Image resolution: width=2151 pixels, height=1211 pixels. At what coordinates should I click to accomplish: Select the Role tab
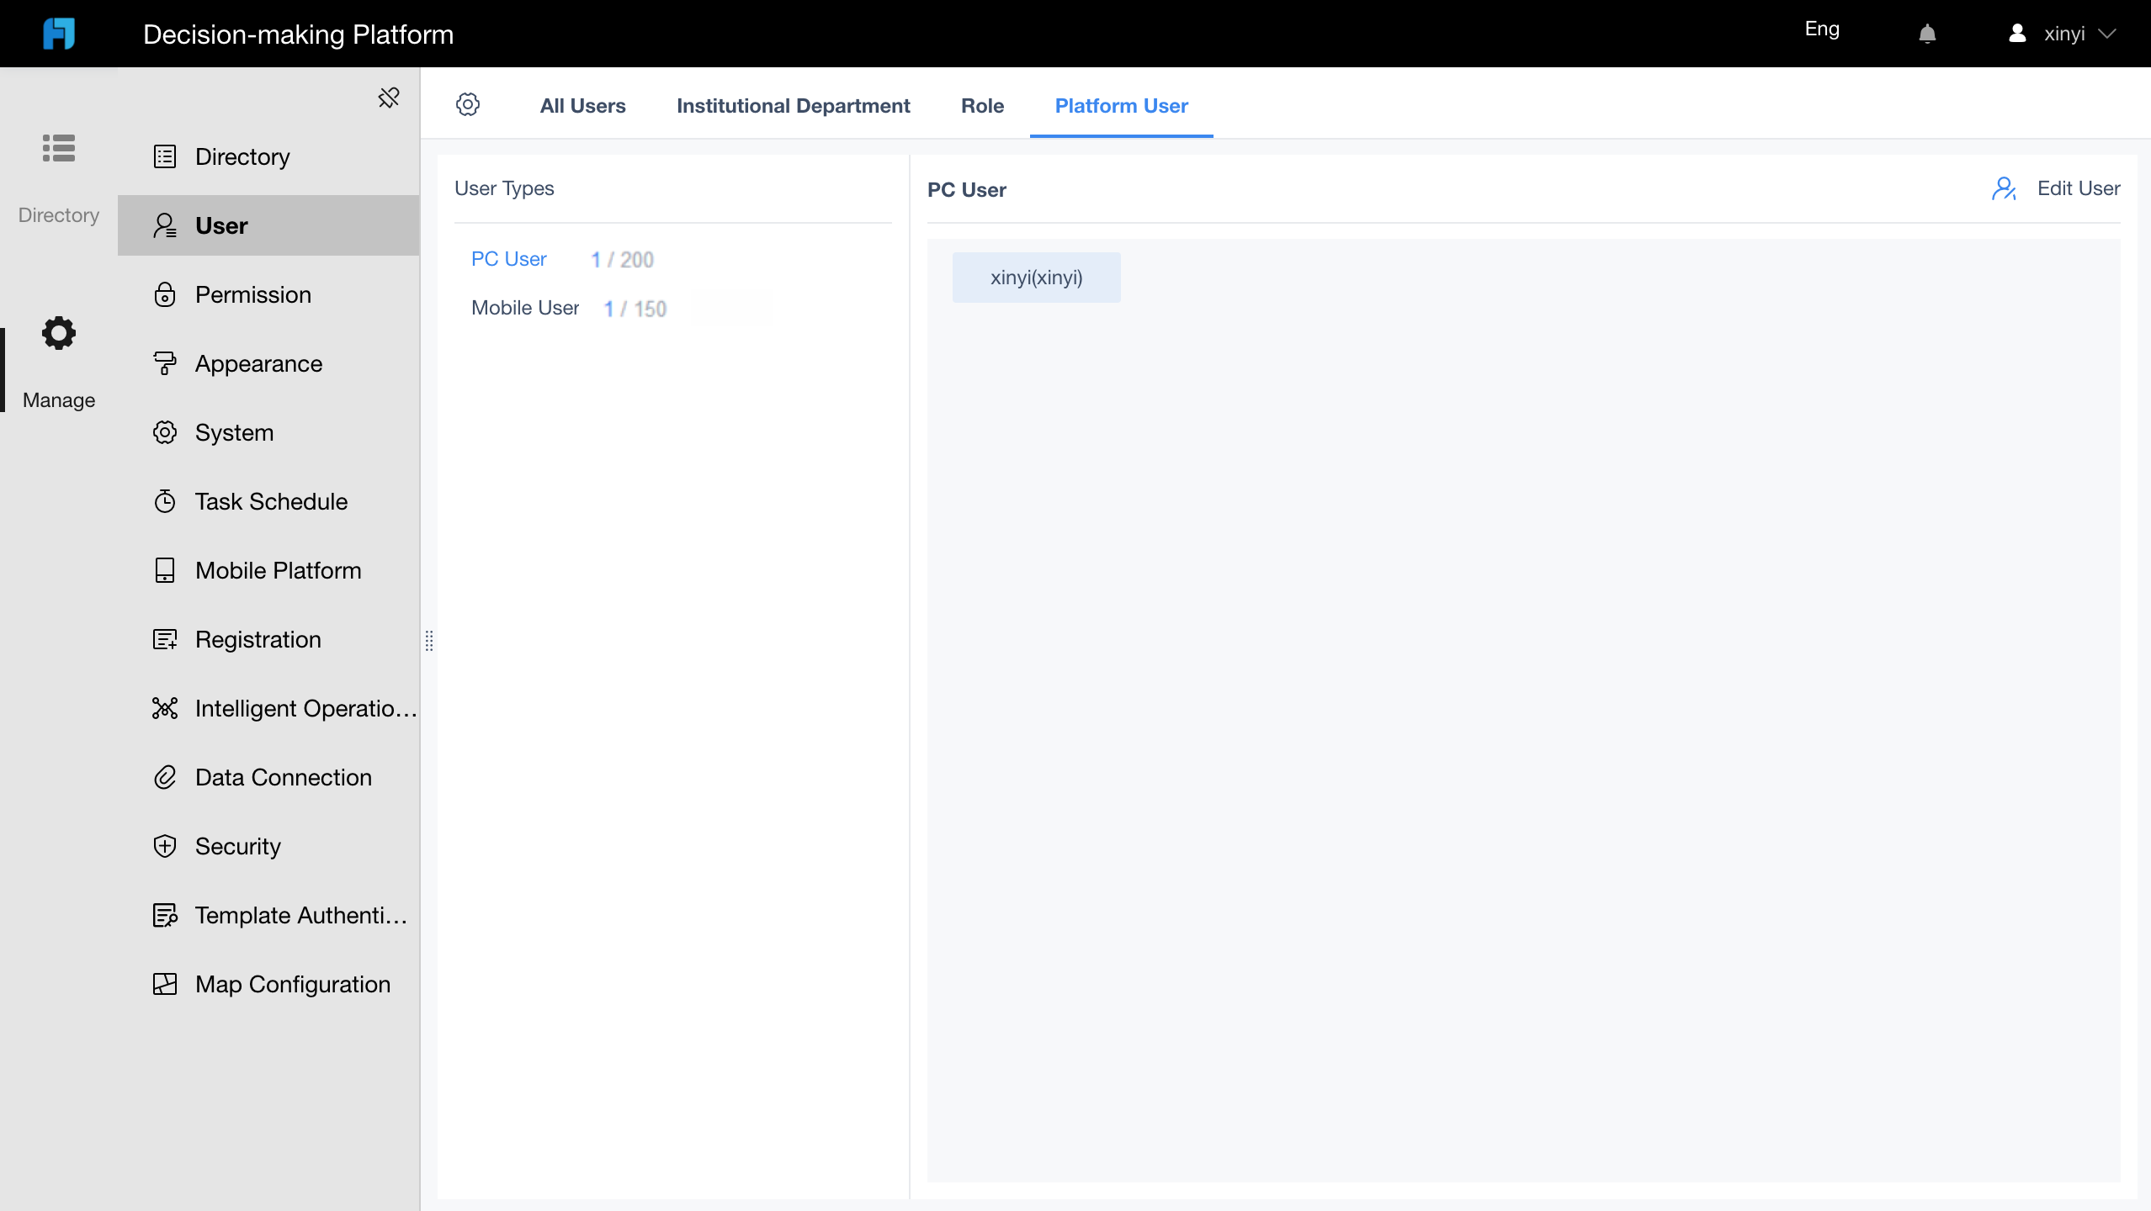982,106
